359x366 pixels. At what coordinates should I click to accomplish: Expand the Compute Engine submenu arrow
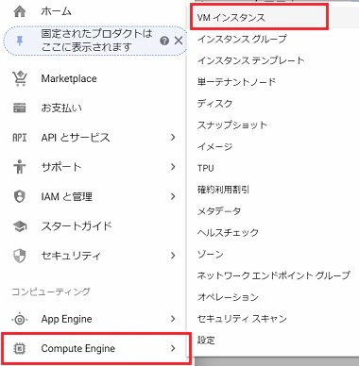tap(173, 348)
